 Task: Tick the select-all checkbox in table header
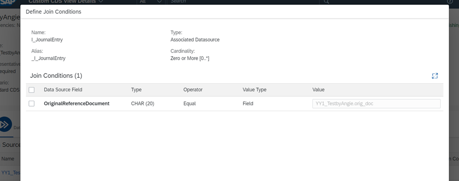pyautogui.click(x=32, y=90)
